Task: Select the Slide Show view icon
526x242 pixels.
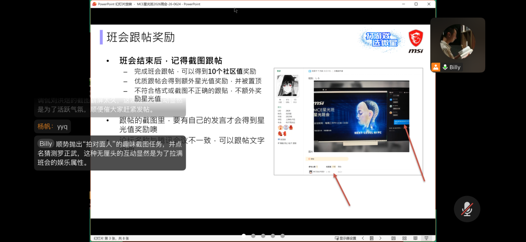Action: [x=426, y=238]
